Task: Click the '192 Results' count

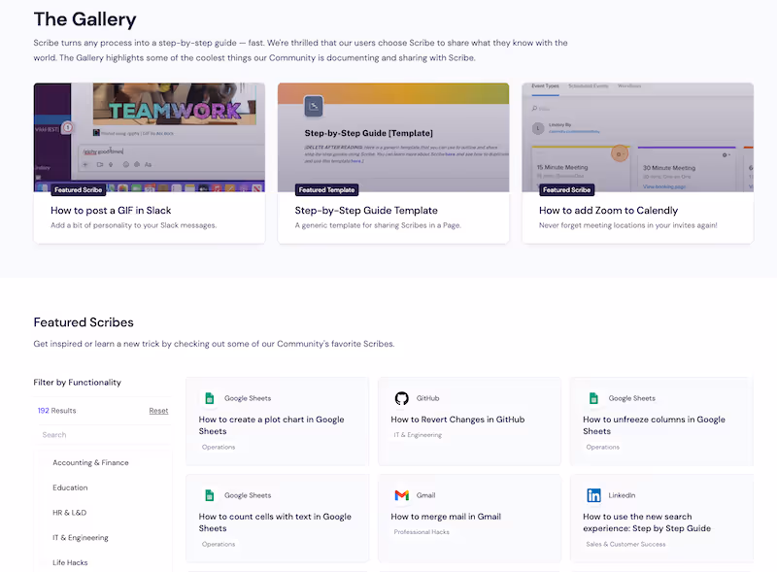Action: coord(57,411)
